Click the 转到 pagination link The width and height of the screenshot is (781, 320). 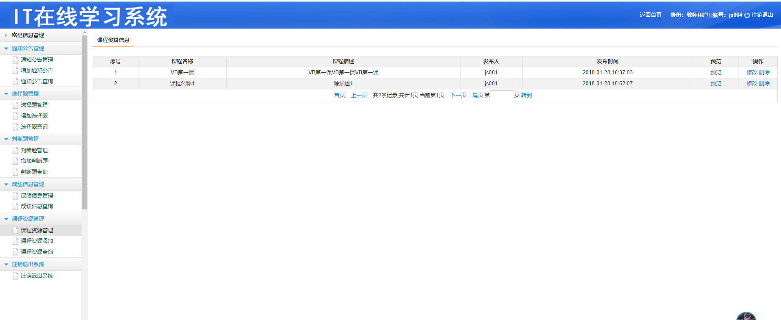[527, 95]
